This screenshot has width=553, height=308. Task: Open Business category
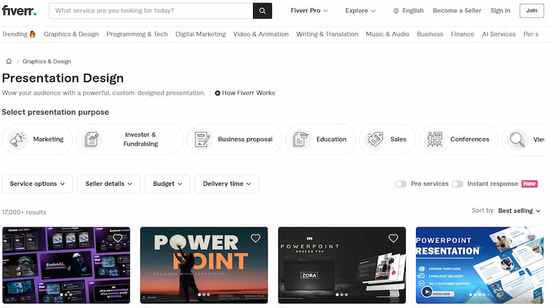click(x=430, y=34)
